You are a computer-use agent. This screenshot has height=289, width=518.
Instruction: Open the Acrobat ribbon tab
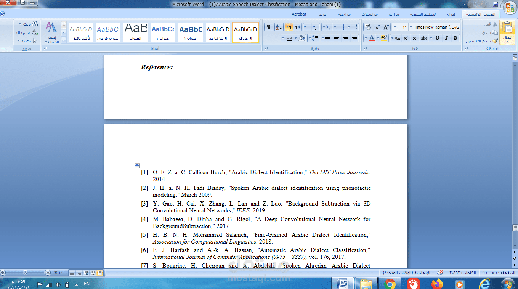(x=299, y=14)
